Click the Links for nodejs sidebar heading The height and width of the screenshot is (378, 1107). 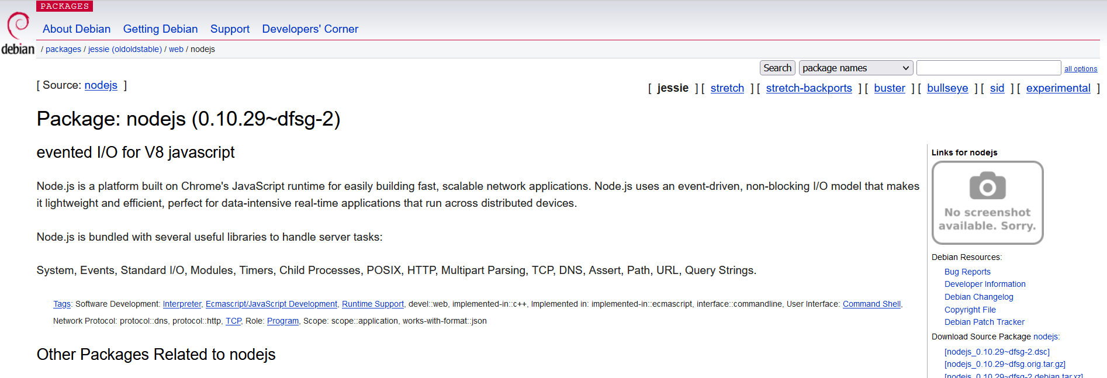[x=964, y=153]
